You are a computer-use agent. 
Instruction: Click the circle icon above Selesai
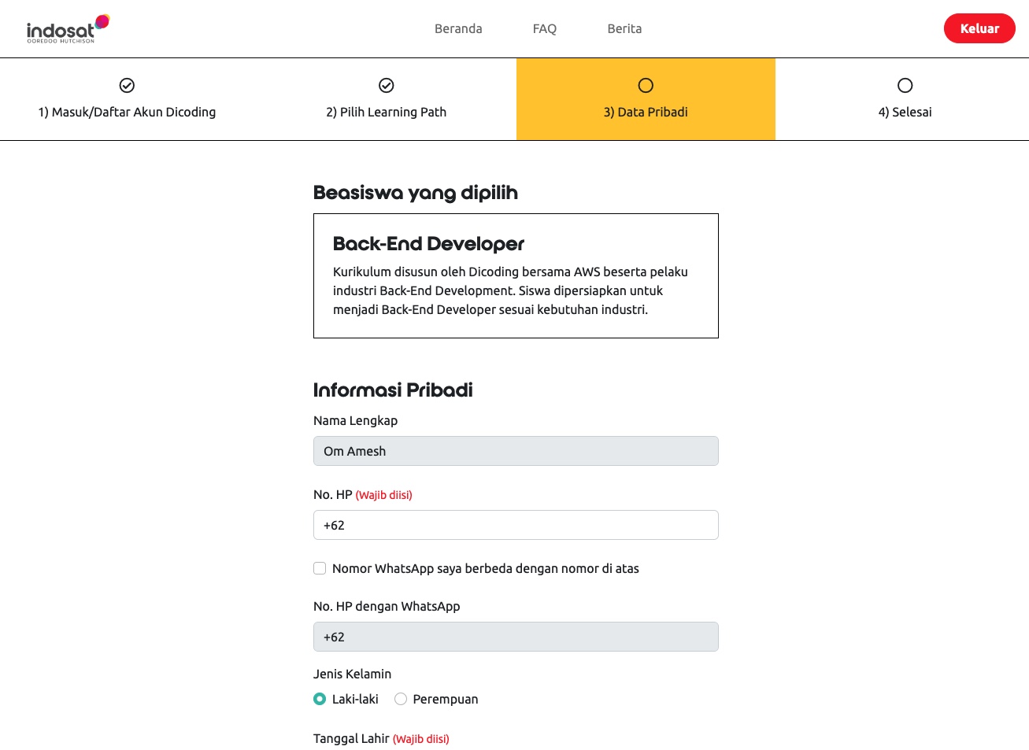pos(905,85)
